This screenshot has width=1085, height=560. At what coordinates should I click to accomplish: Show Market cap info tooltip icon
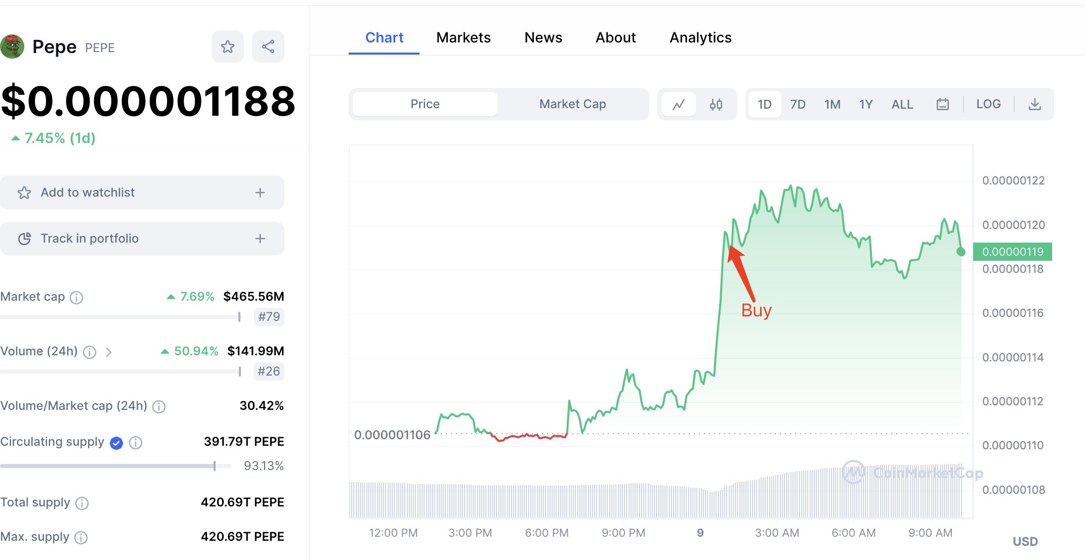tap(76, 297)
